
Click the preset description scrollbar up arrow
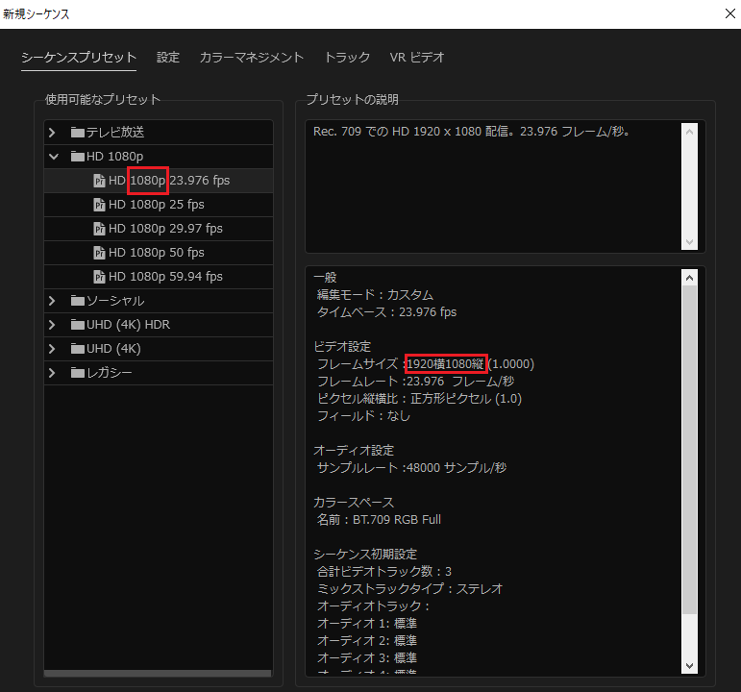689,132
